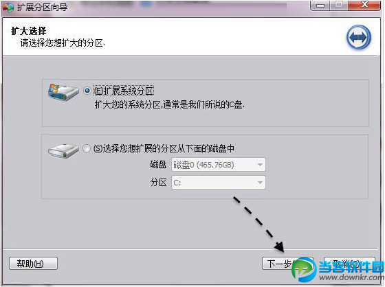Click the green 当客软件园 watermark logo
The height and width of the screenshot is (287, 385).
(x=304, y=270)
